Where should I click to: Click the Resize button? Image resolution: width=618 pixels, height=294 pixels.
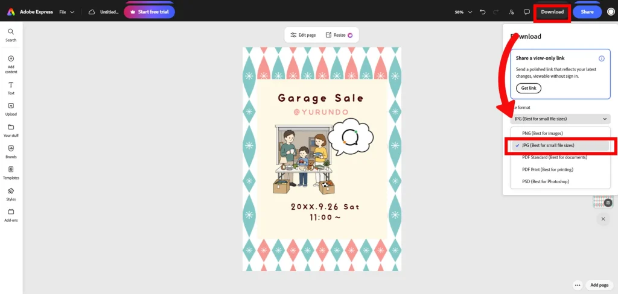(339, 35)
